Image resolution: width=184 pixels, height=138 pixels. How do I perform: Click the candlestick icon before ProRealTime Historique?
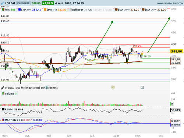(x=3, y=88)
